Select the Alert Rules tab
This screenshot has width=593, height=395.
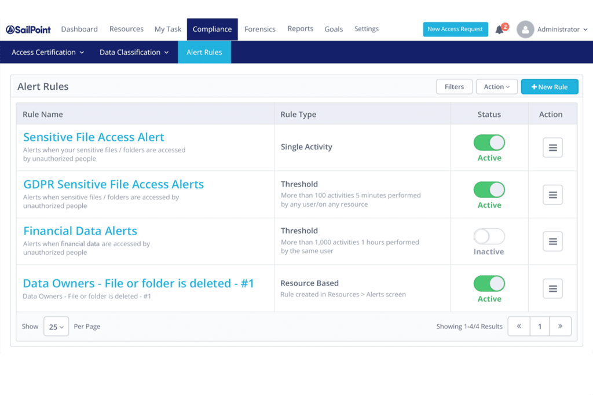(x=204, y=52)
